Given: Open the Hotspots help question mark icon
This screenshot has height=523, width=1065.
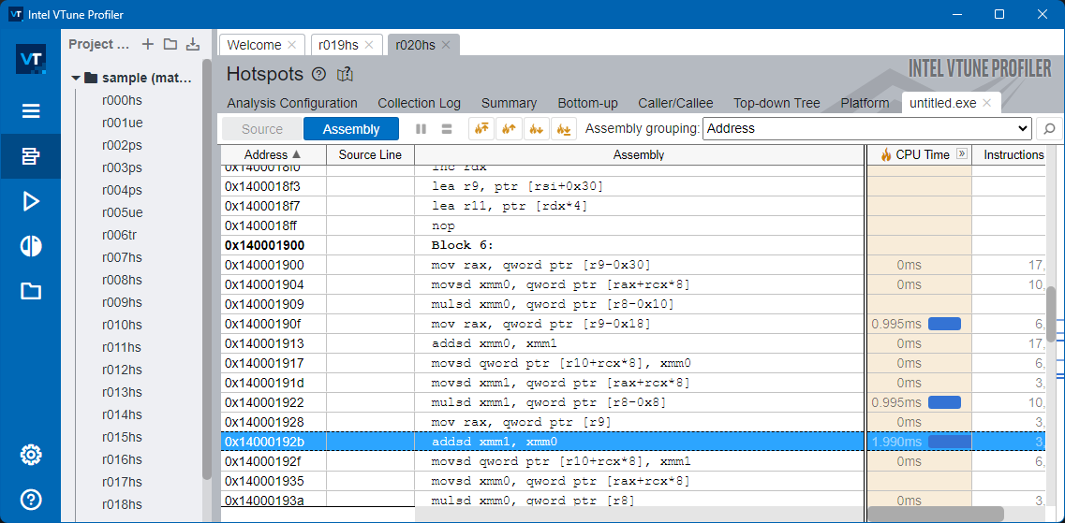Looking at the screenshot, I should pos(319,74).
